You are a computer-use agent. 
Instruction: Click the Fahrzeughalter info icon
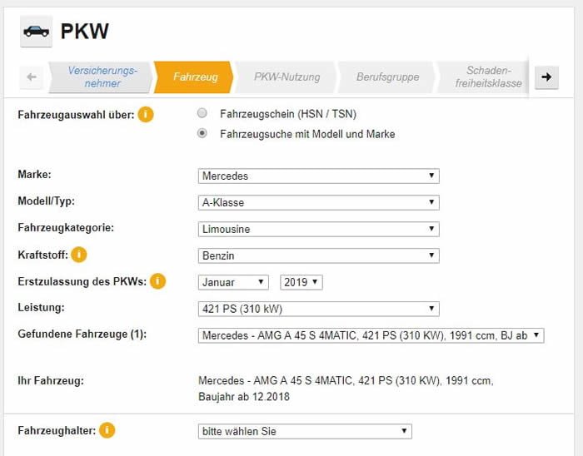(x=107, y=430)
